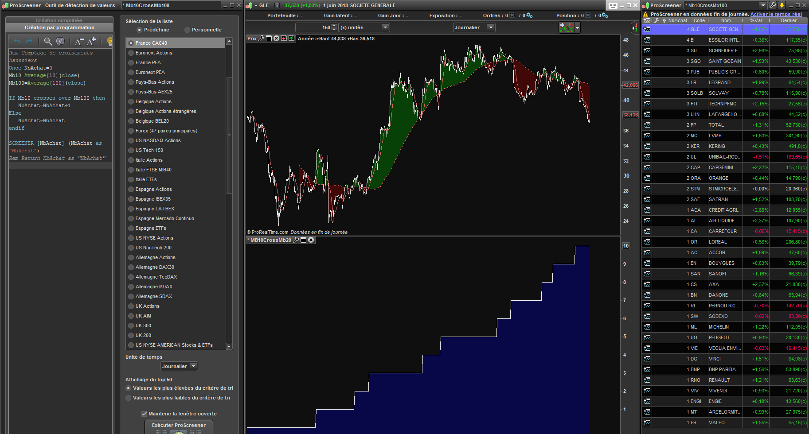Open order settings gears next to Ordres
Viewport: 809px width, 434px height.
(x=529, y=15)
